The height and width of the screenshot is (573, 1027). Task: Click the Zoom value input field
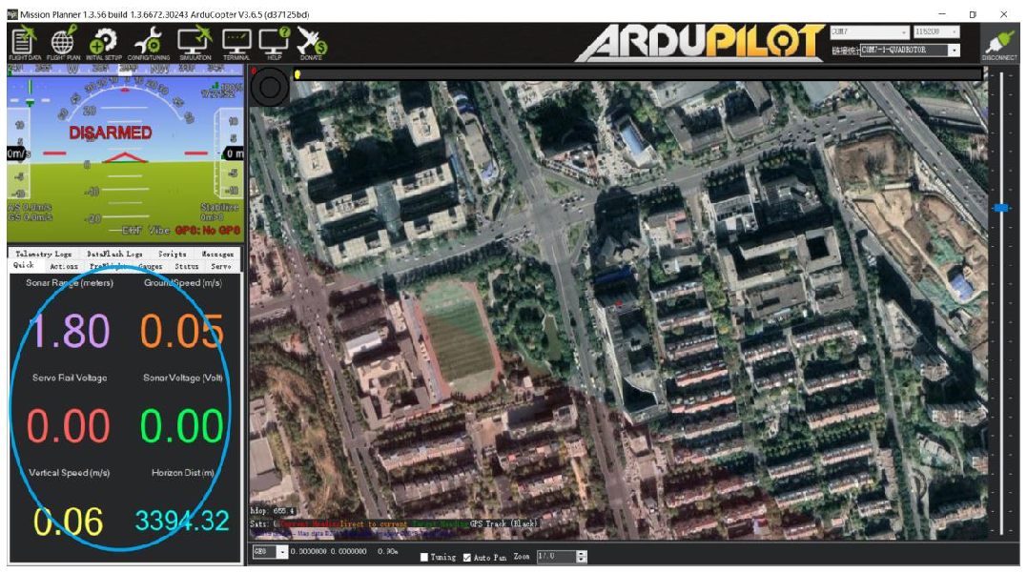(x=556, y=556)
